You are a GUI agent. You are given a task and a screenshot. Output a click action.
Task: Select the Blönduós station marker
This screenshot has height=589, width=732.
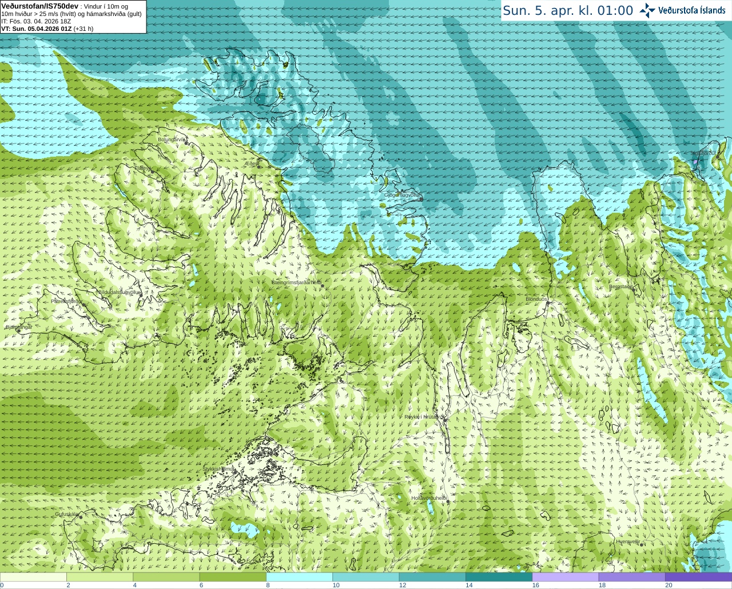548,303
